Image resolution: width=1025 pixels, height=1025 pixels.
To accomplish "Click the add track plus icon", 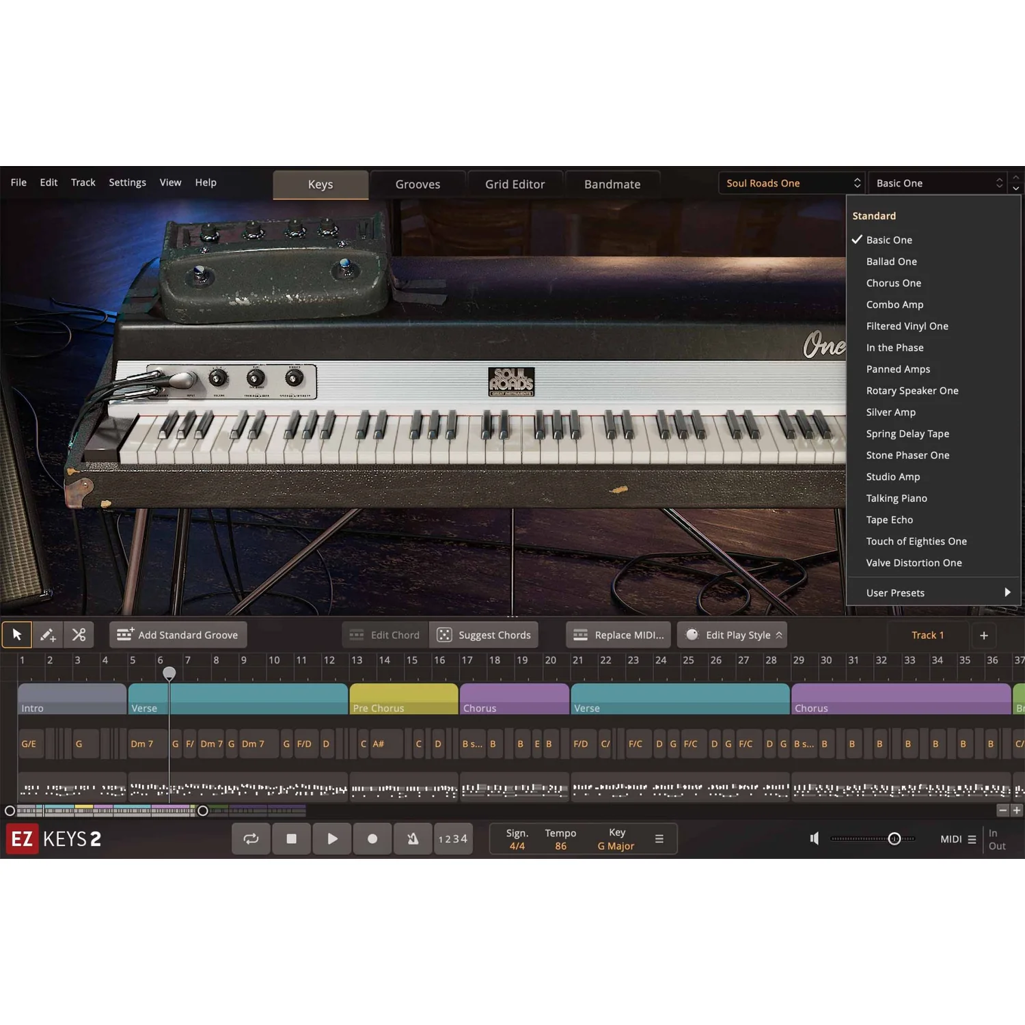I will (x=984, y=635).
